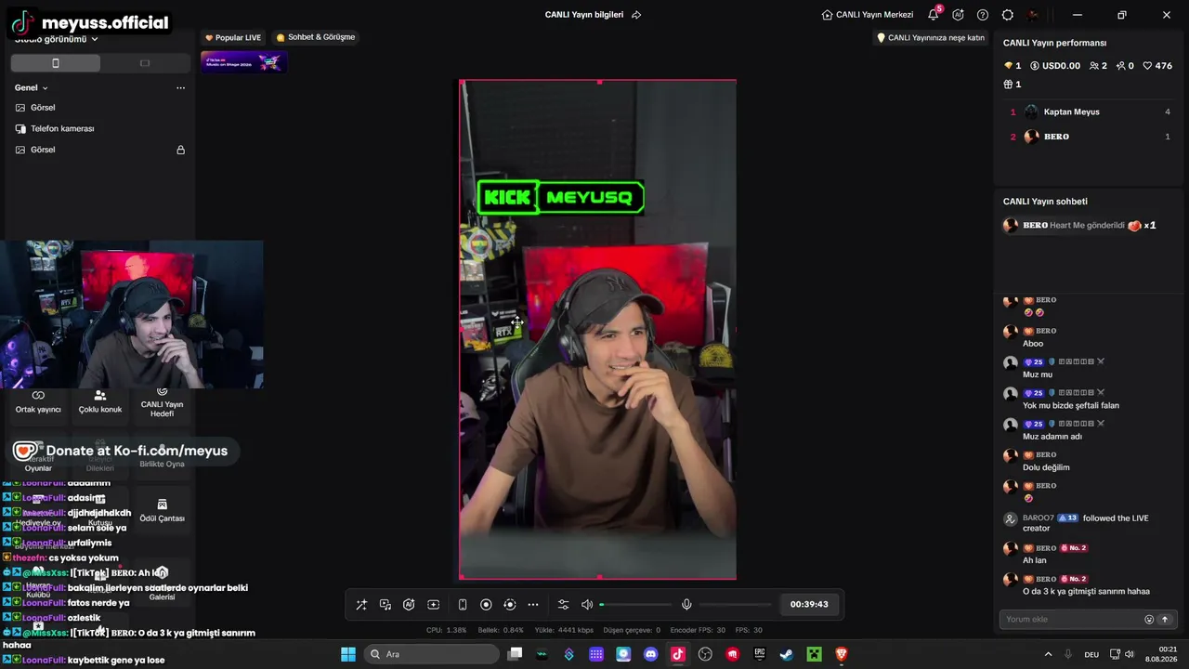Screen dimensions: 1189x669
Task: Open the audio mixer settings icon
Action: pos(563,604)
